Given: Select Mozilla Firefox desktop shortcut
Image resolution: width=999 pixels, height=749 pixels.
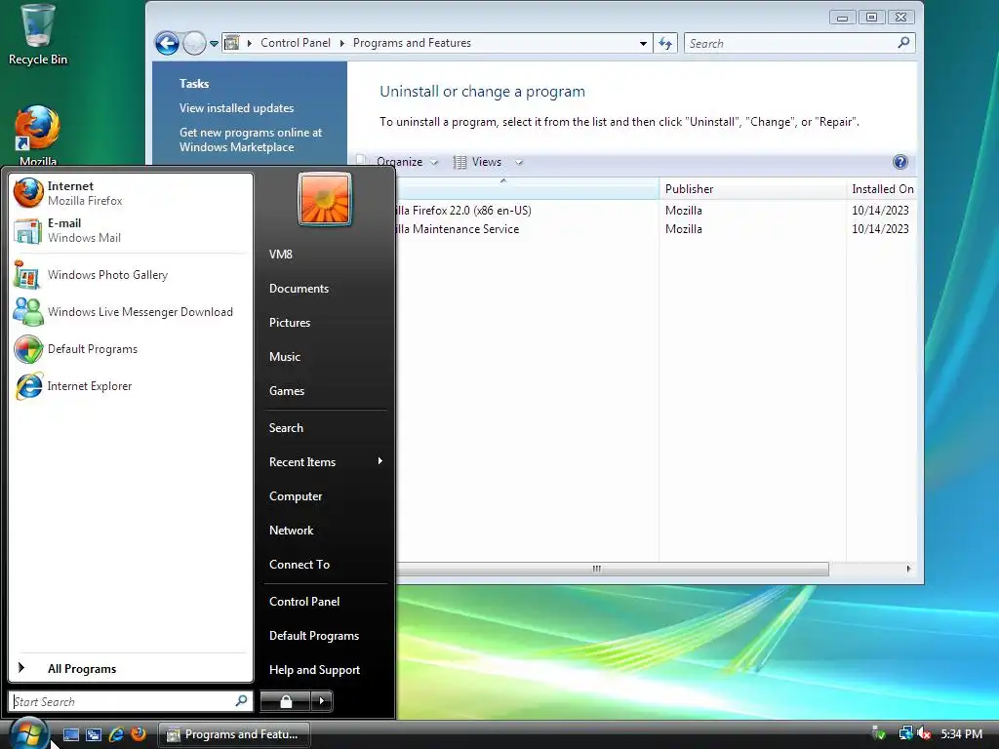Looking at the screenshot, I should pyautogui.click(x=38, y=135).
